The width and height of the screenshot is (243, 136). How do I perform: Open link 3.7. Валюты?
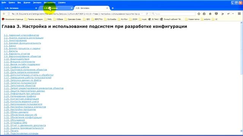click(x=11, y=51)
